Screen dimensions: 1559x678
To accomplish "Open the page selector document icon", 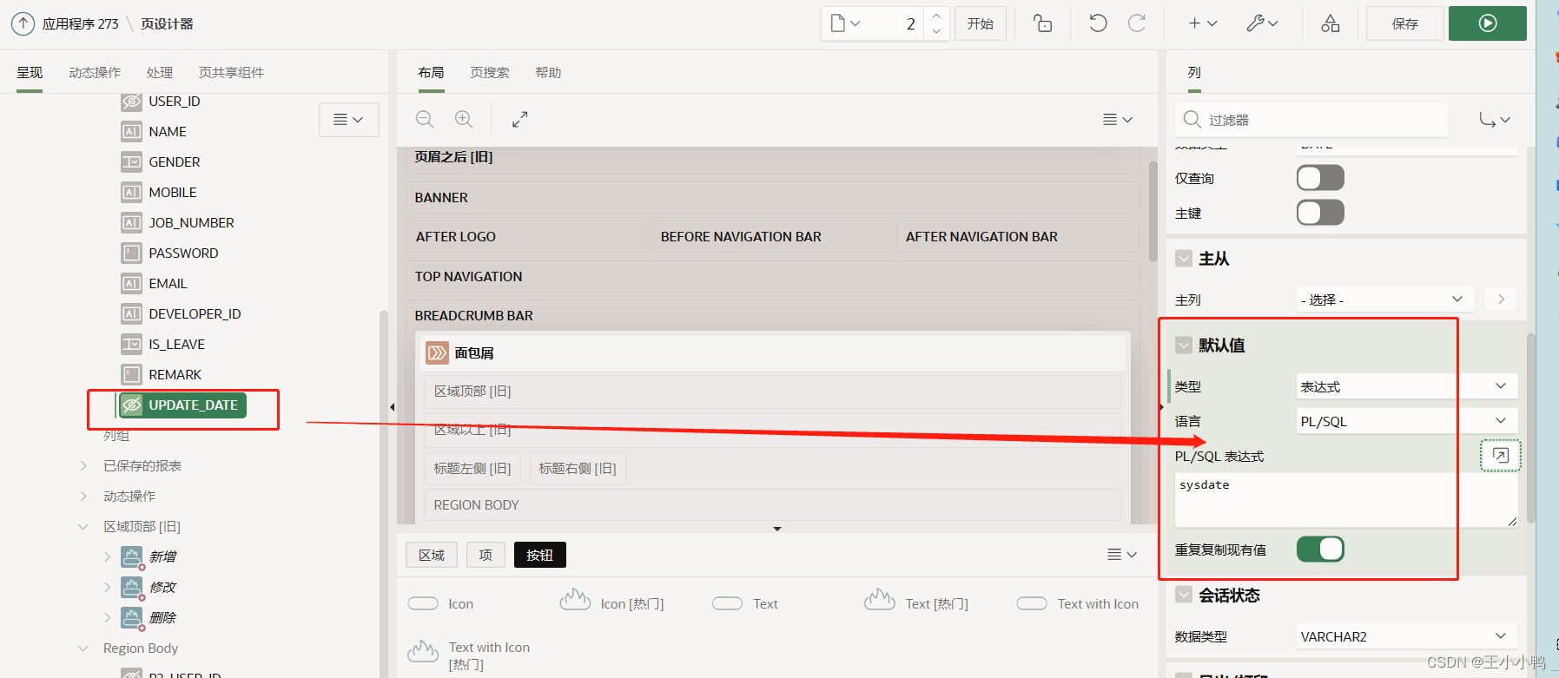I will [845, 23].
